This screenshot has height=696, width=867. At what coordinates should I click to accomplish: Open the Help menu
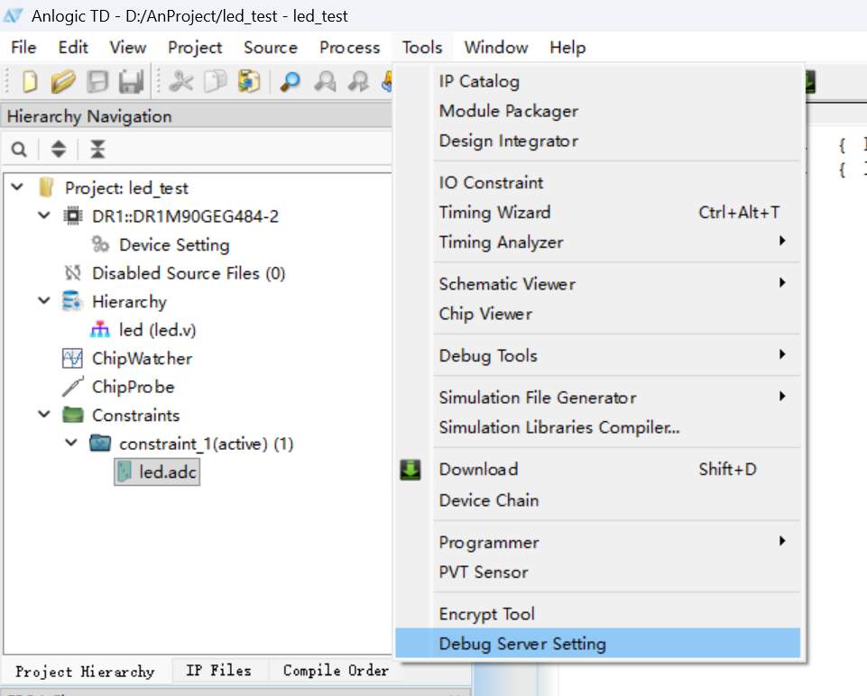pyautogui.click(x=567, y=48)
